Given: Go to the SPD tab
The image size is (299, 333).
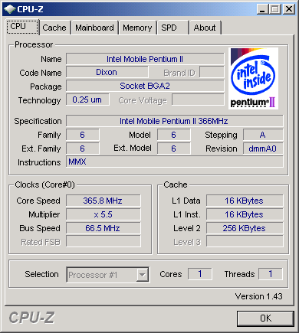Looking at the screenshot, I should point(172,28).
